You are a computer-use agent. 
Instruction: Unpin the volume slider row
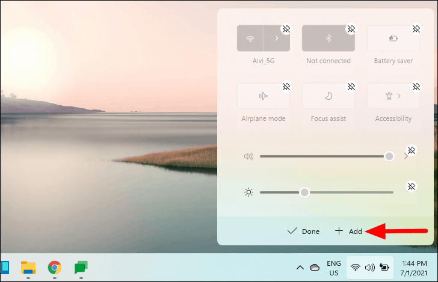point(411,150)
